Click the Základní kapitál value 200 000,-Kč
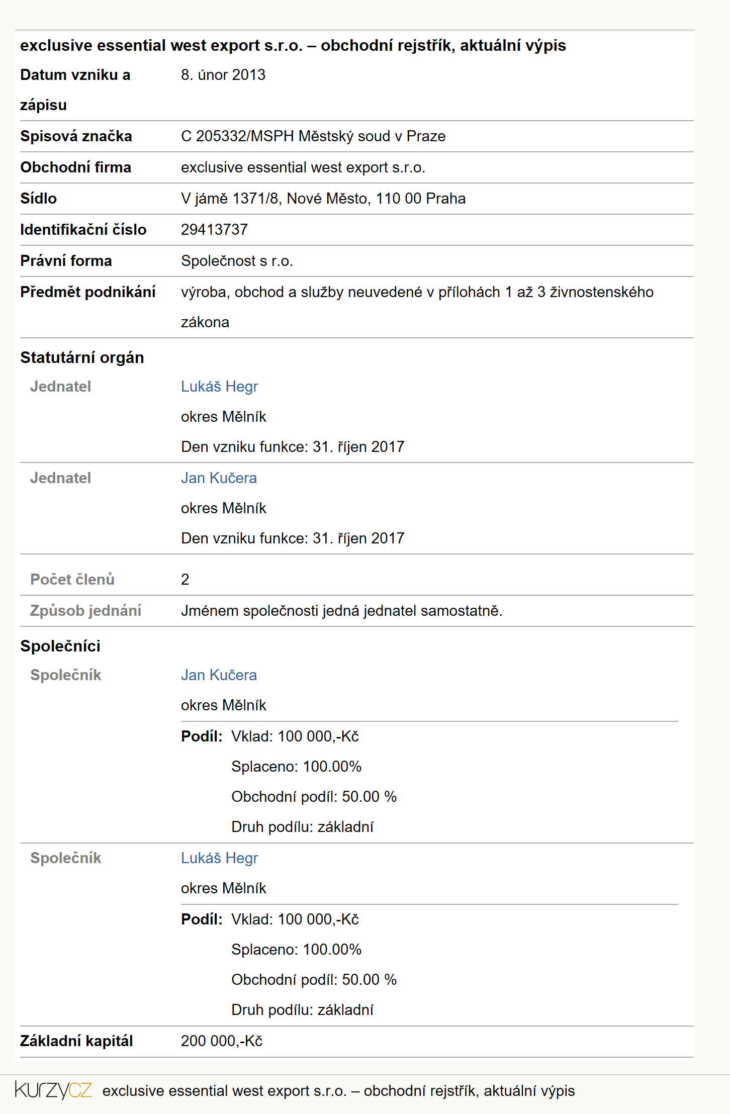This screenshot has height=1114, width=730. coord(222,1041)
